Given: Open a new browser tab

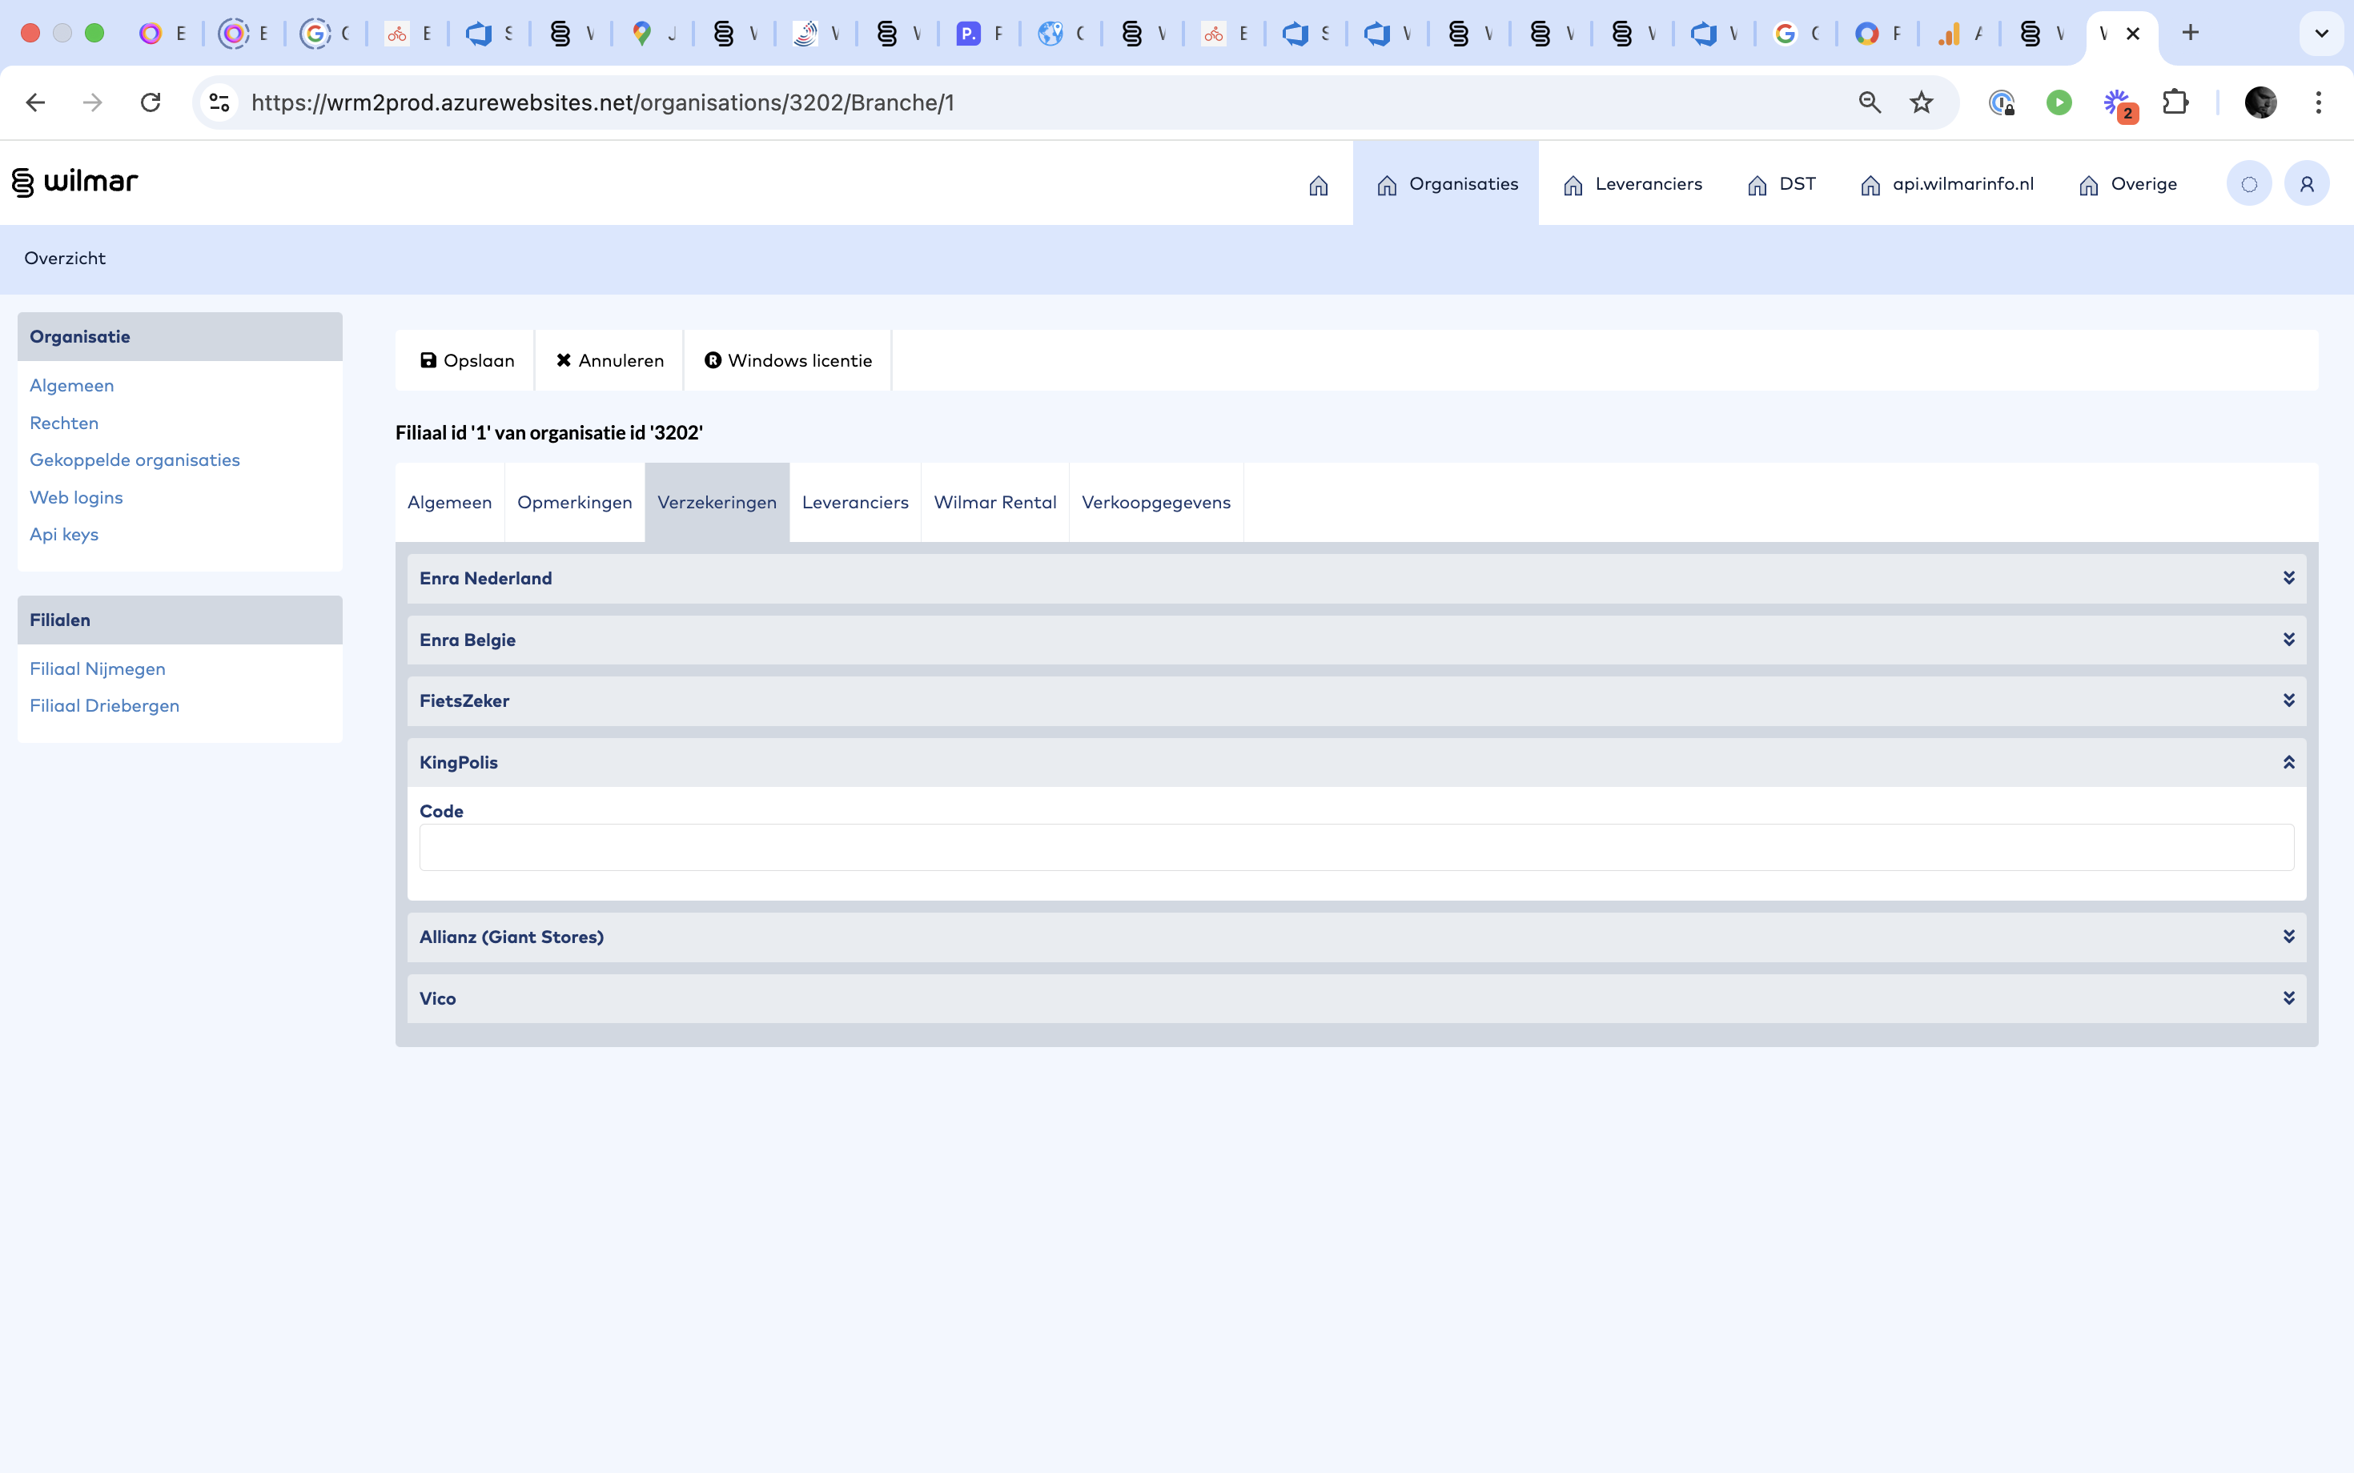Looking at the screenshot, I should [2191, 33].
